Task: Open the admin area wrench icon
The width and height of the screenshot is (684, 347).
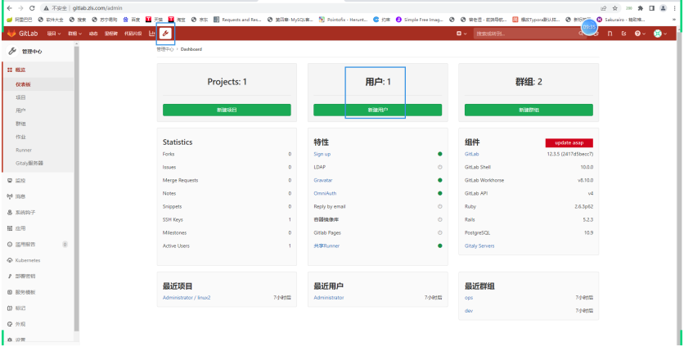Action: coord(165,34)
